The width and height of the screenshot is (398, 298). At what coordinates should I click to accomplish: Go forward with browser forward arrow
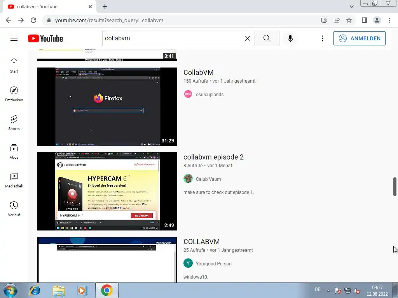click(21, 20)
